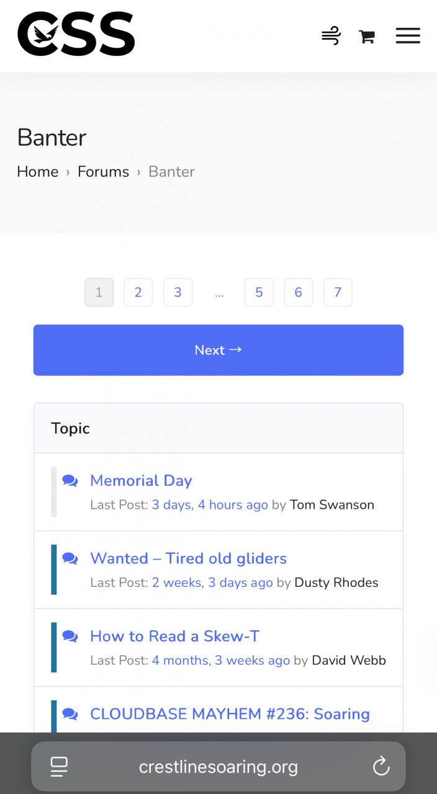Open CLOUDBASE MAYHEM #236 topic
This screenshot has height=794, width=437.
coord(230,714)
